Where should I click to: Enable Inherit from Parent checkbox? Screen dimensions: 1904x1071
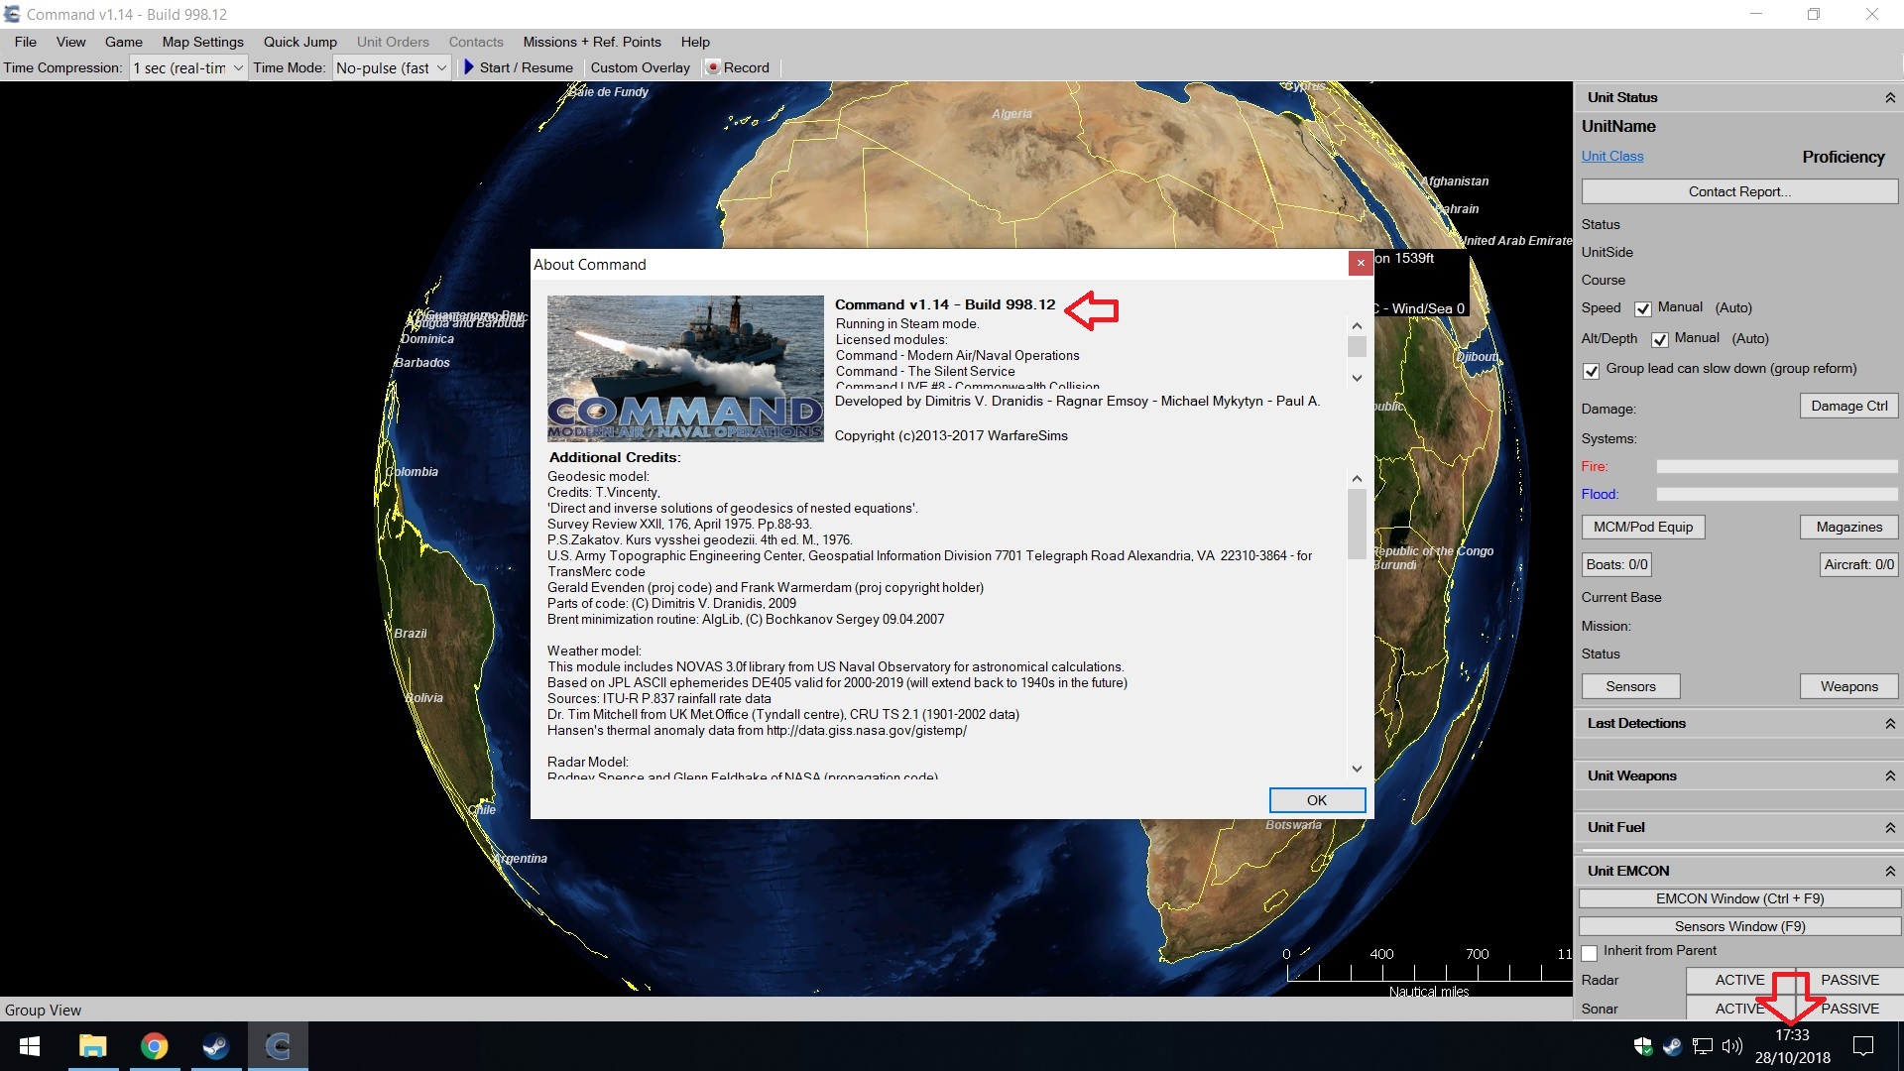click(1590, 952)
